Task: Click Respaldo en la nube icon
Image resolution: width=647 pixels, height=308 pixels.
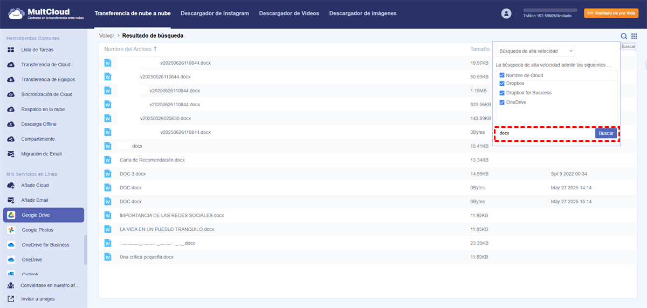Action: coord(11,109)
